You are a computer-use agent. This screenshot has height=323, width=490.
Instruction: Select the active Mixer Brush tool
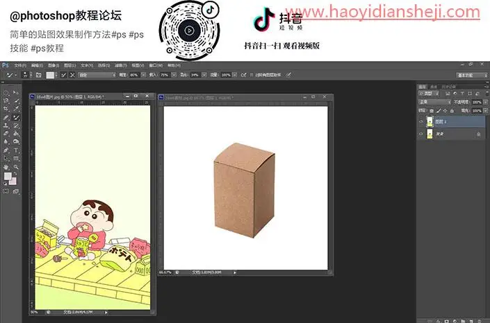[16, 117]
